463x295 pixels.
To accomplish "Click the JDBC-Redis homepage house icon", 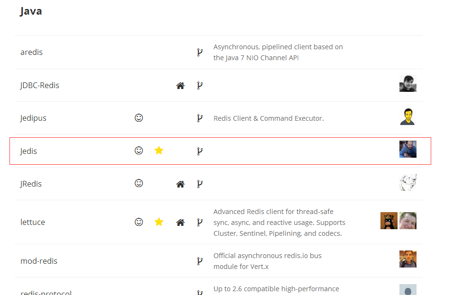I will (180, 86).
